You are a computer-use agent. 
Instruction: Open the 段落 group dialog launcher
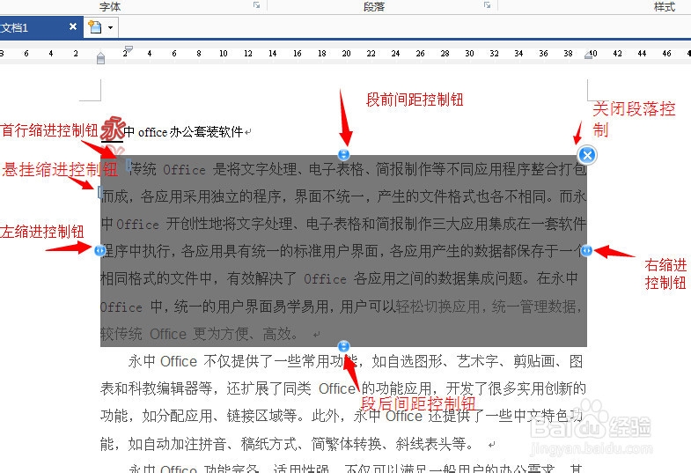click(x=487, y=5)
